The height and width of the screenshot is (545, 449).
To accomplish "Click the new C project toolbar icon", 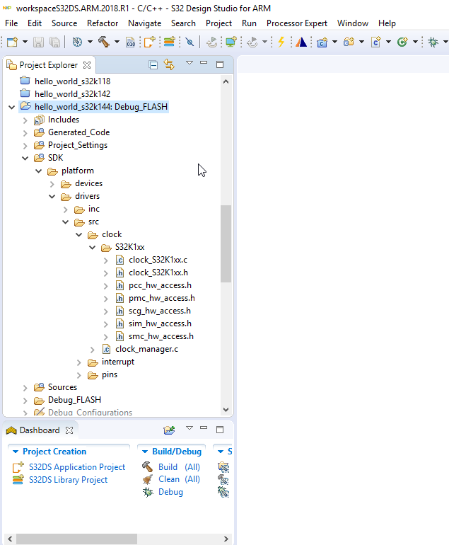I will 322,42.
